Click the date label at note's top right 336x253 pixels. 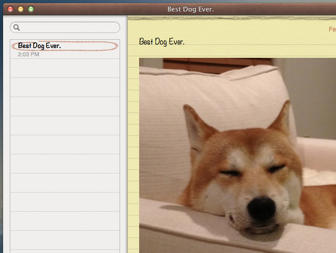coord(332,29)
